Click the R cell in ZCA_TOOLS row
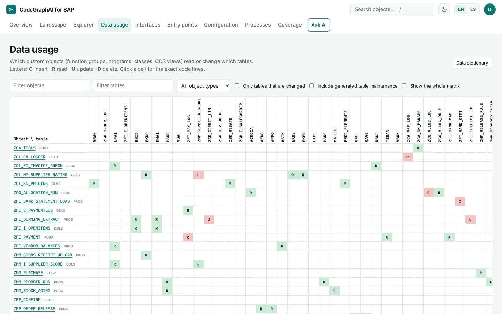This screenshot has height=314, width=502. click(x=418, y=148)
